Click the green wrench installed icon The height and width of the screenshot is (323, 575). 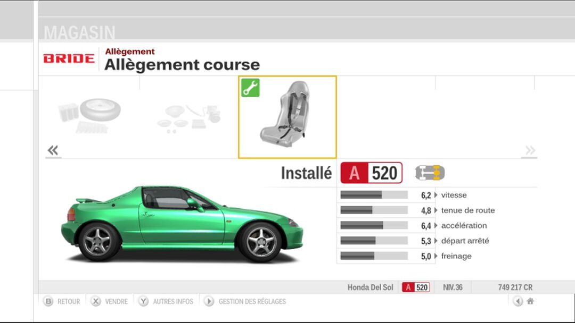coord(250,88)
